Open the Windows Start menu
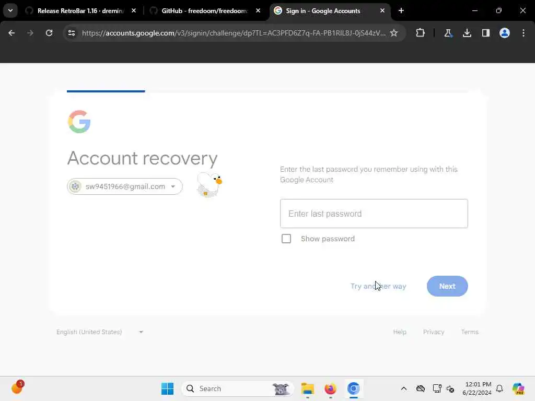 pyautogui.click(x=167, y=388)
